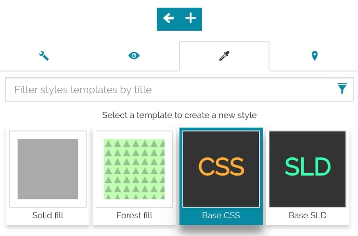The width and height of the screenshot is (358, 236).
Task: Select the gray Solid fill thumbnail
Action: point(48,169)
